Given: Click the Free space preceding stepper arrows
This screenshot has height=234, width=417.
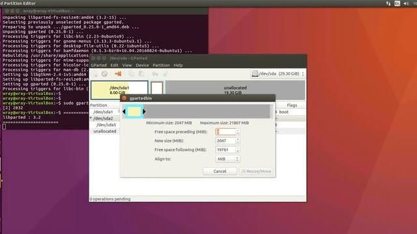Looking at the screenshot, I should 238,131.
